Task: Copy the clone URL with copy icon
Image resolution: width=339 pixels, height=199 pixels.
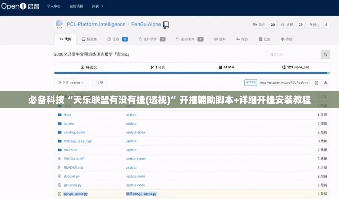Action: 317,83
